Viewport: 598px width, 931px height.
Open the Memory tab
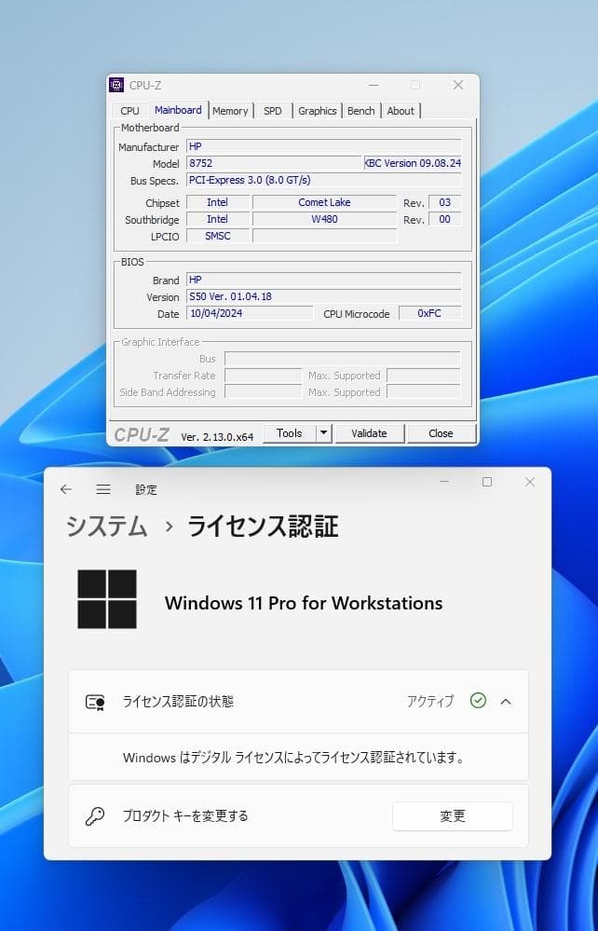click(x=230, y=111)
